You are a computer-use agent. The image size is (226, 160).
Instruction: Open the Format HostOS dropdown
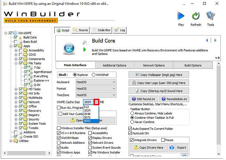tap(96, 88)
